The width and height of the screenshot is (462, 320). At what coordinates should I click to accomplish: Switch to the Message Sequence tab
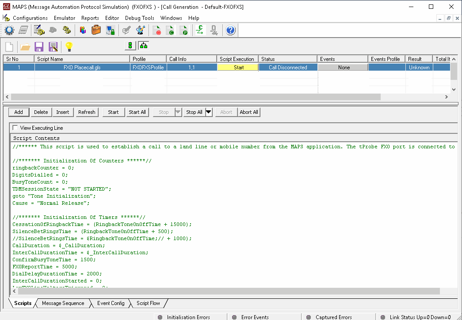click(x=63, y=303)
